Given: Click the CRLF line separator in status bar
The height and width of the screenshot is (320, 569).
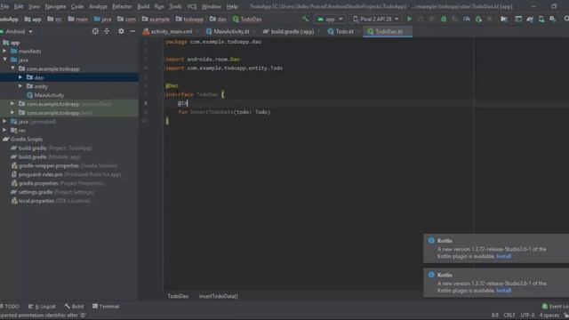Looking at the screenshot, I should (509, 315).
